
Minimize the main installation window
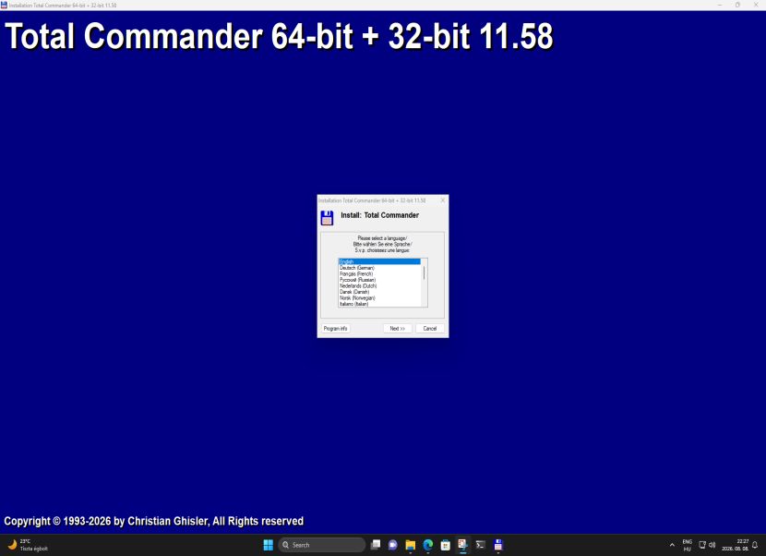pyautogui.click(x=720, y=5)
